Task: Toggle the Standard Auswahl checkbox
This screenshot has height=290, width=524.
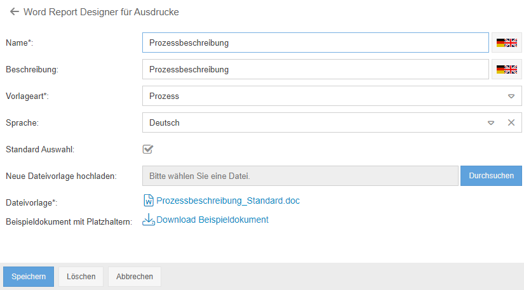Action: point(148,149)
